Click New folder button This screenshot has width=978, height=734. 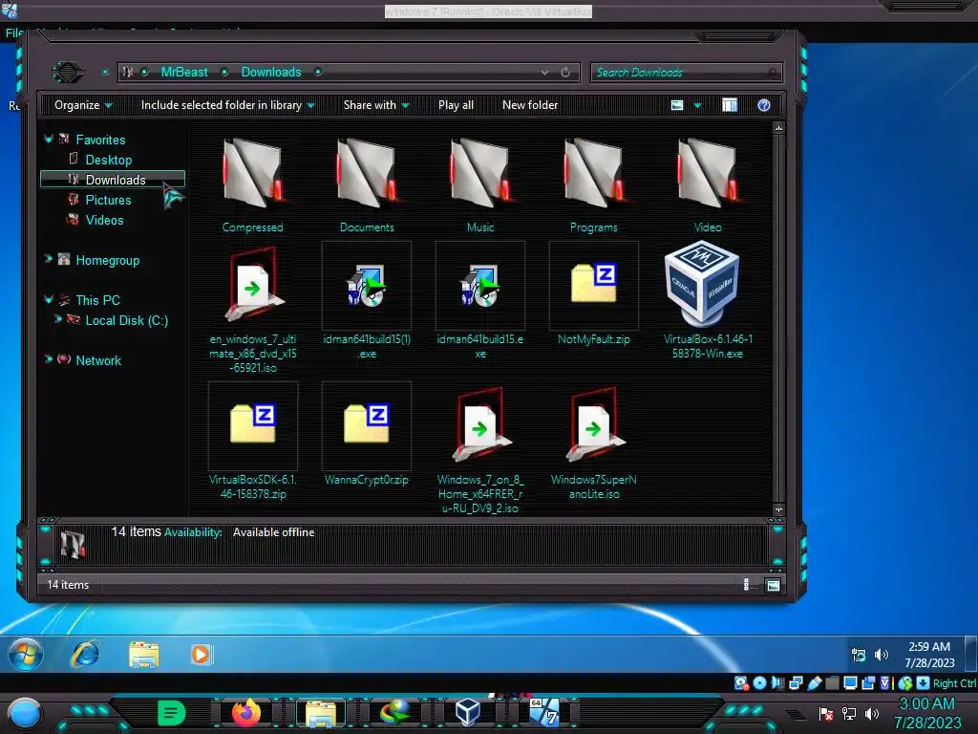coord(530,105)
